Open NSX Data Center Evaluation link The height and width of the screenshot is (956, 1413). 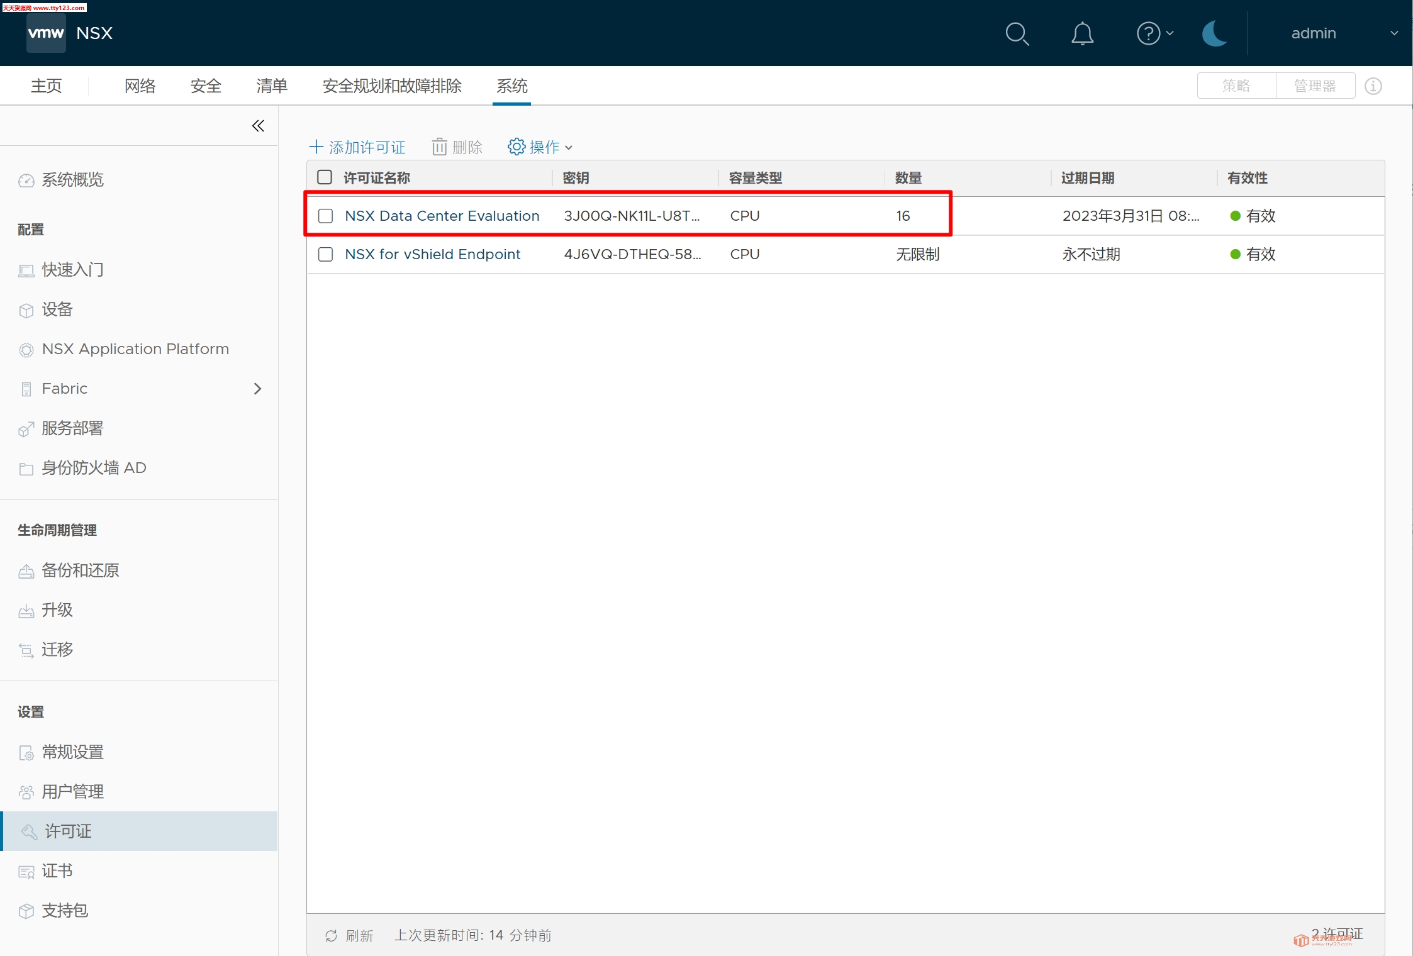coord(442,216)
